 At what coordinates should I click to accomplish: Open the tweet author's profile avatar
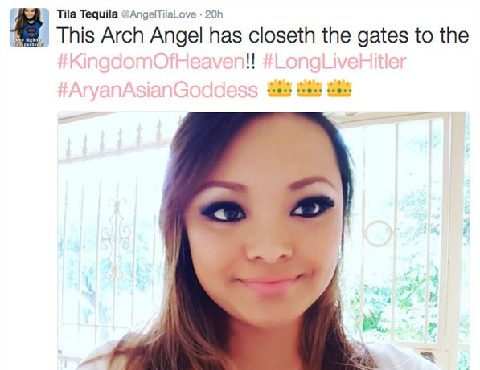tap(30, 27)
